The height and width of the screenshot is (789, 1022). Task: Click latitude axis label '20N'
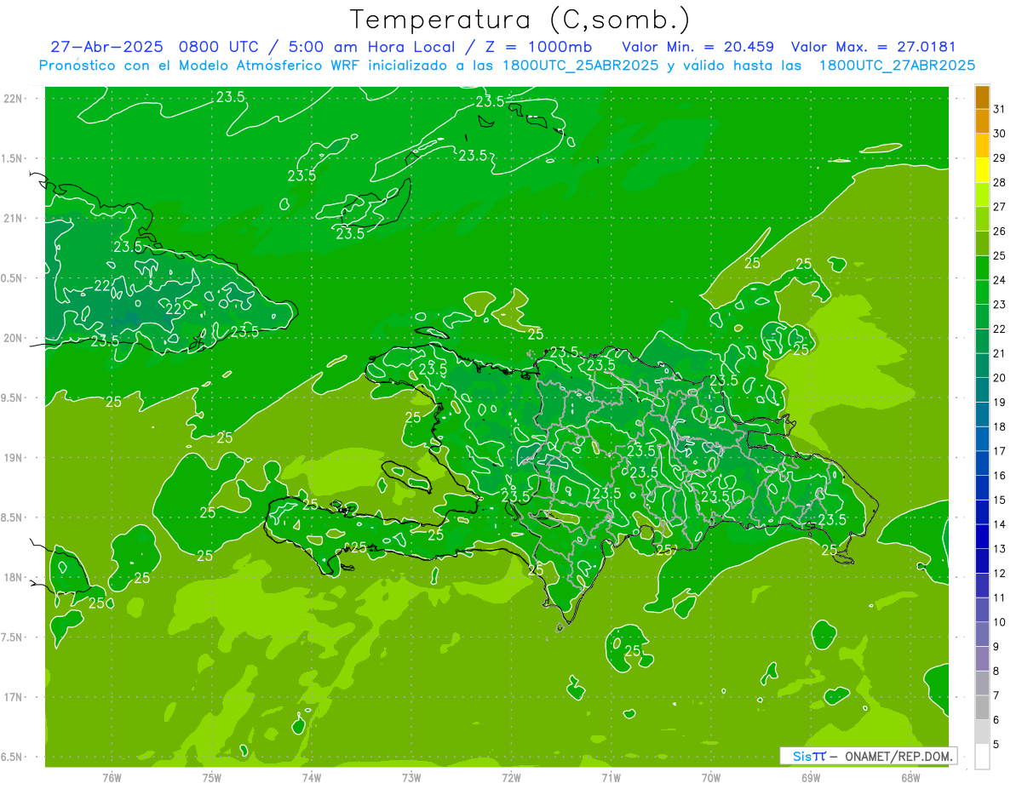(13, 338)
